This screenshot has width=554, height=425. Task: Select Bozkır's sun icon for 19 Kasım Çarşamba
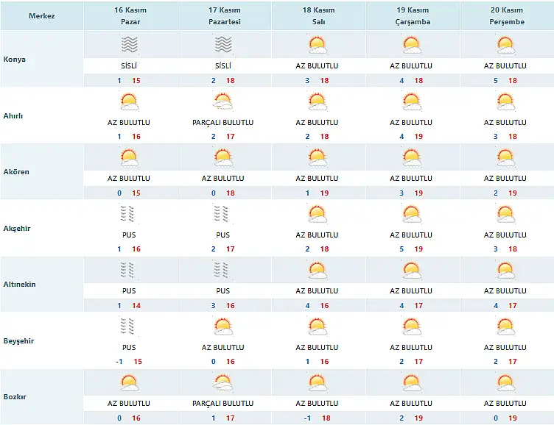click(412, 383)
